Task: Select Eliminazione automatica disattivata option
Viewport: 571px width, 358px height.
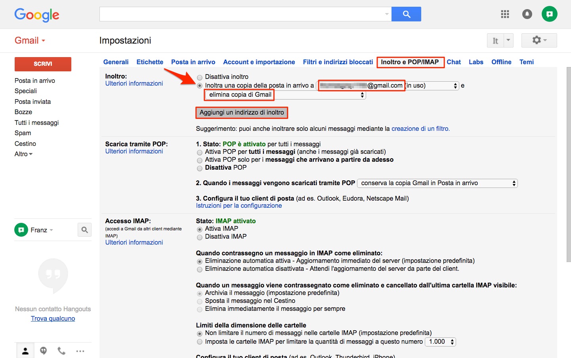Action: coord(200,269)
